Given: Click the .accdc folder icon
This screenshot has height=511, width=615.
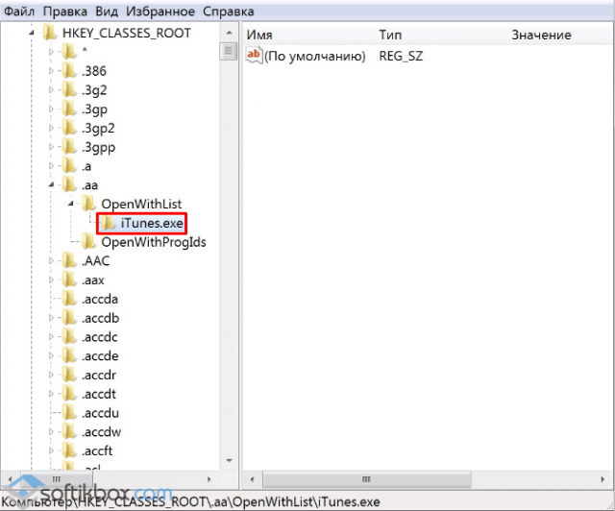Looking at the screenshot, I should point(69,336).
